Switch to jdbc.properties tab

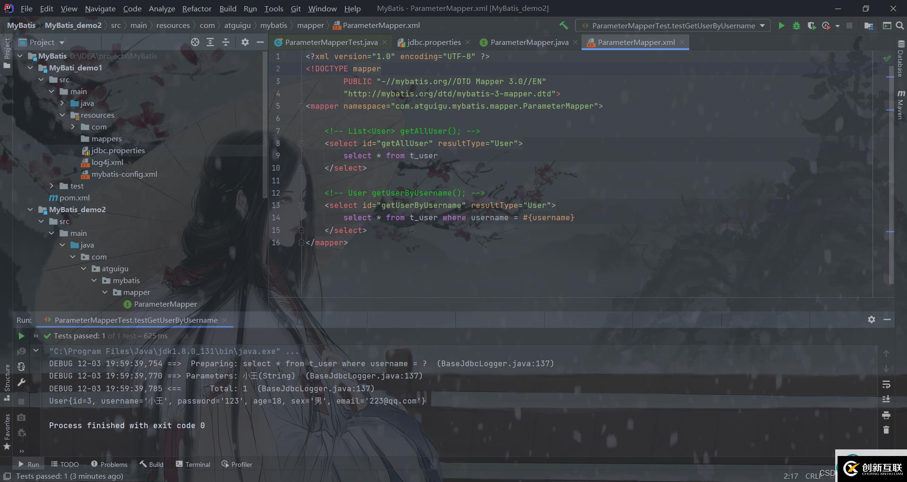pyautogui.click(x=434, y=42)
